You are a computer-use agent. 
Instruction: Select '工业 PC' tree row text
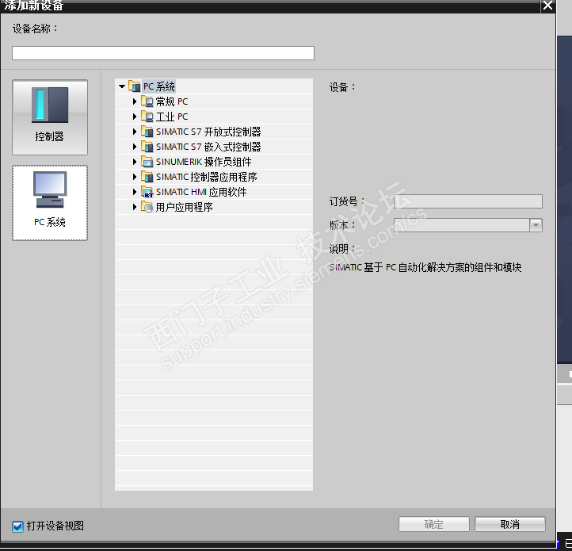coord(172,117)
